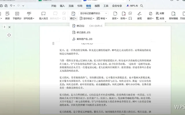
Task: Click the 删除批注 button
Action: pyautogui.click(x=55, y=16)
